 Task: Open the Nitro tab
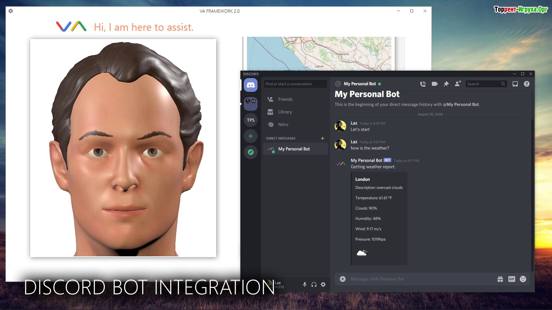click(x=283, y=125)
